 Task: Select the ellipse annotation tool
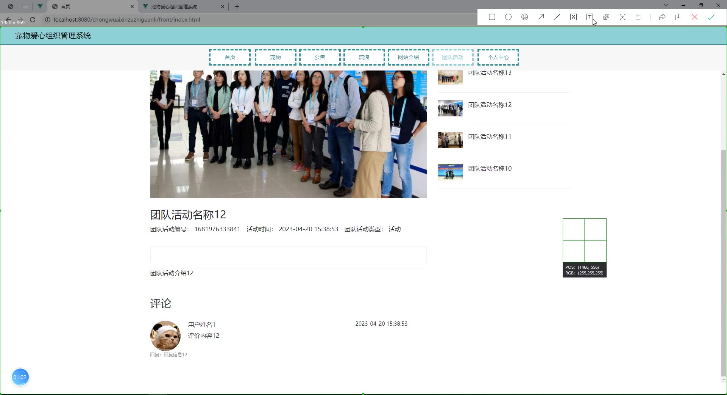pos(508,17)
